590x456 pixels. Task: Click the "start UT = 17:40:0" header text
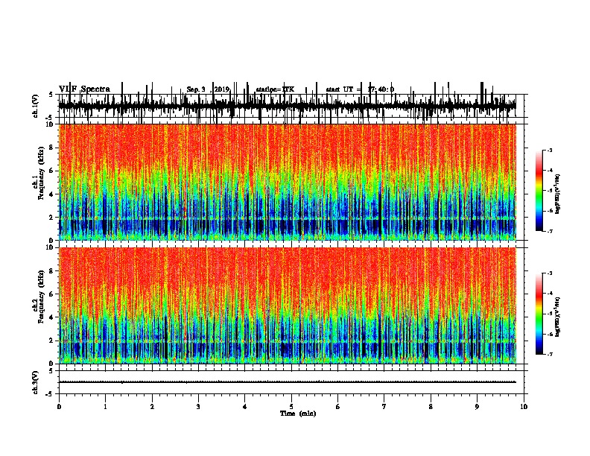pyautogui.click(x=360, y=89)
